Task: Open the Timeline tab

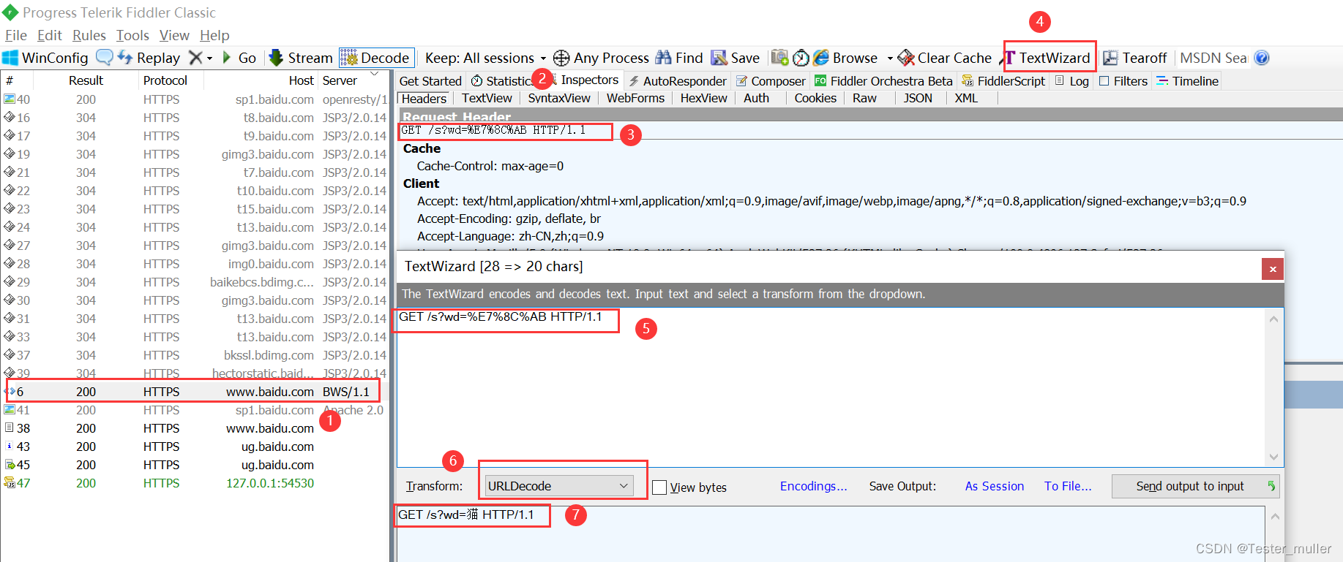Action: click(1187, 81)
